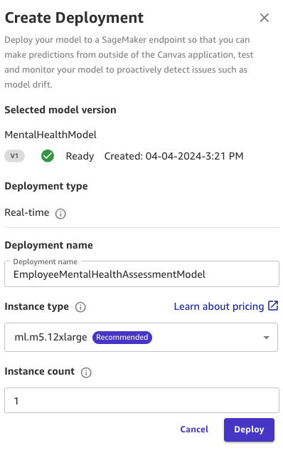Close the Create Deployment dialog
The height and width of the screenshot is (453, 283).
pyautogui.click(x=264, y=18)
